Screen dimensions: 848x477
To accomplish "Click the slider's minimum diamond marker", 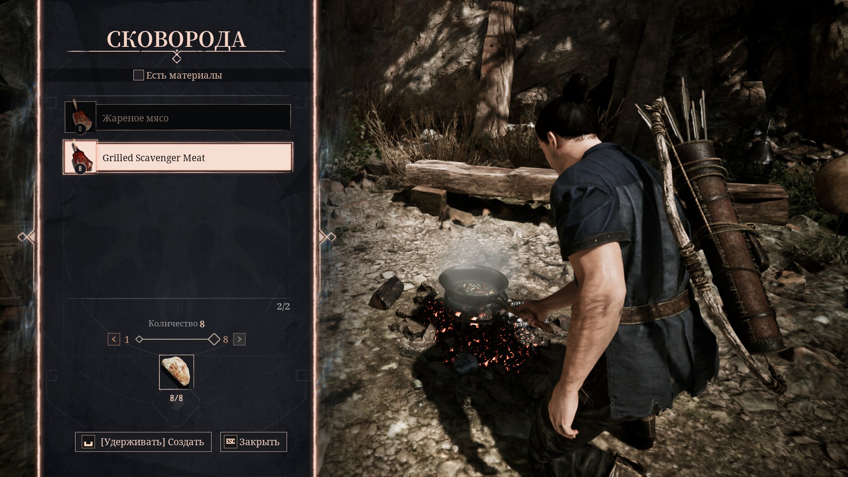I will click(x=139, y=339).
